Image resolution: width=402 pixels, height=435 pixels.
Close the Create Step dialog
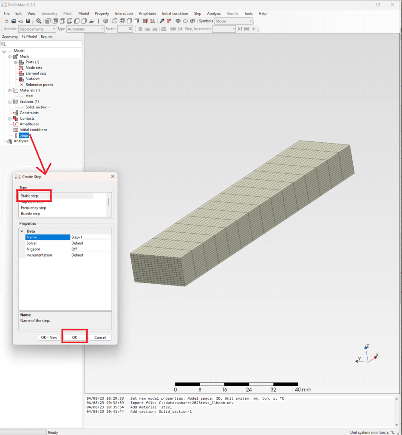click(x=113, y=176)
